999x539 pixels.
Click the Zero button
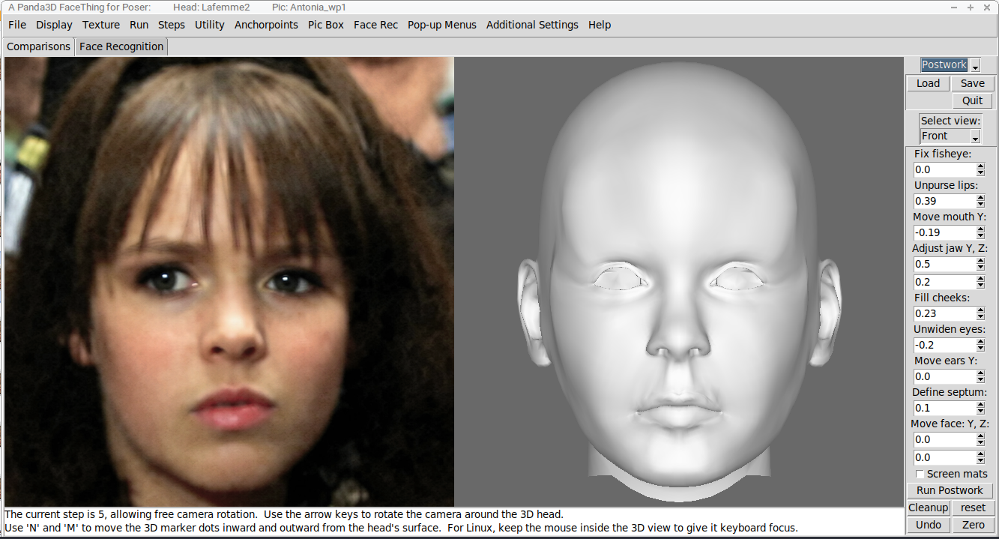(973, 525)
